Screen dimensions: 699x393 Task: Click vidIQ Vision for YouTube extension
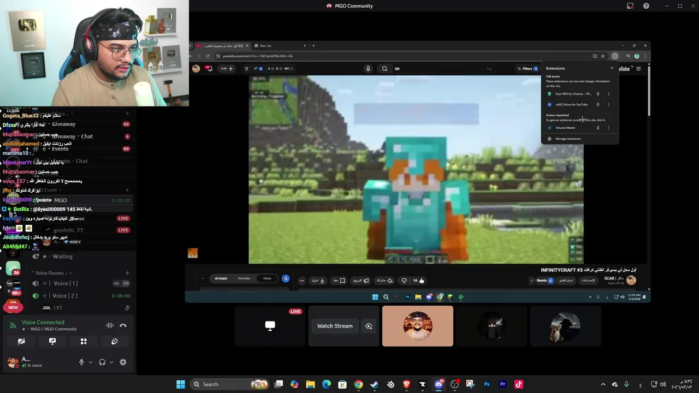tap(571, 104)
